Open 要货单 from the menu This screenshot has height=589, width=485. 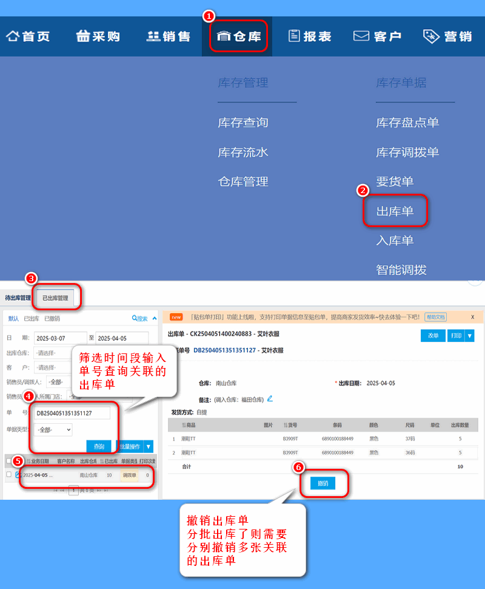click(395, 182)
